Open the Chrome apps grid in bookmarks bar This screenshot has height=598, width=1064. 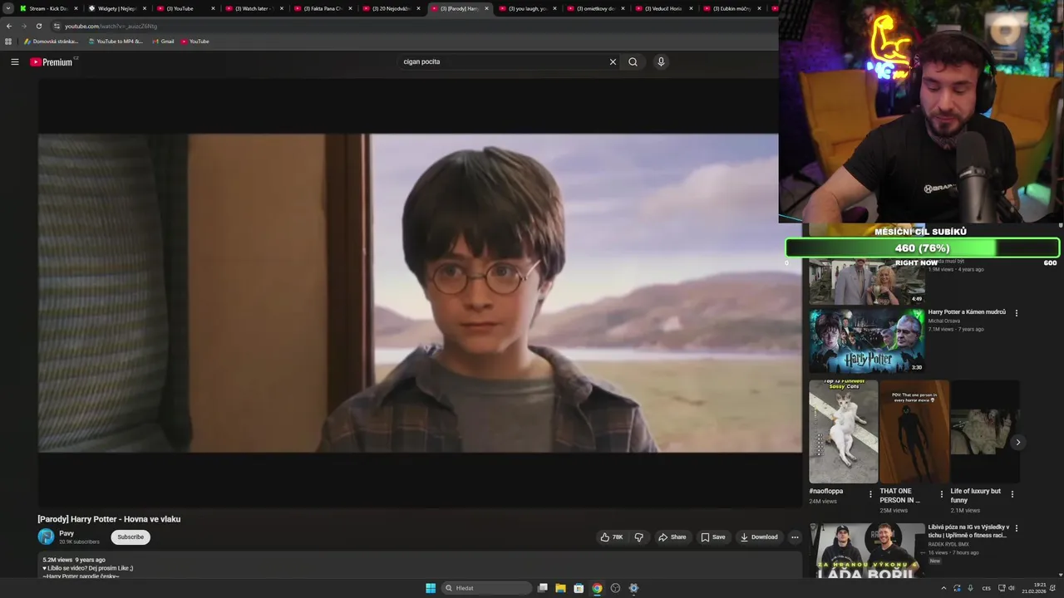(x=8, y=42)
